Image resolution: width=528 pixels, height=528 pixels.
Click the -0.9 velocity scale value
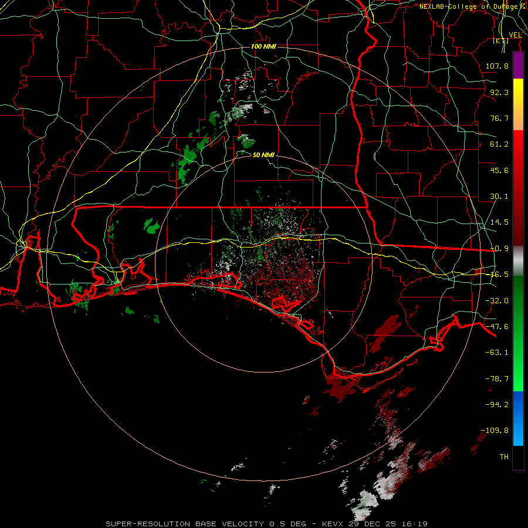[499, 249]
